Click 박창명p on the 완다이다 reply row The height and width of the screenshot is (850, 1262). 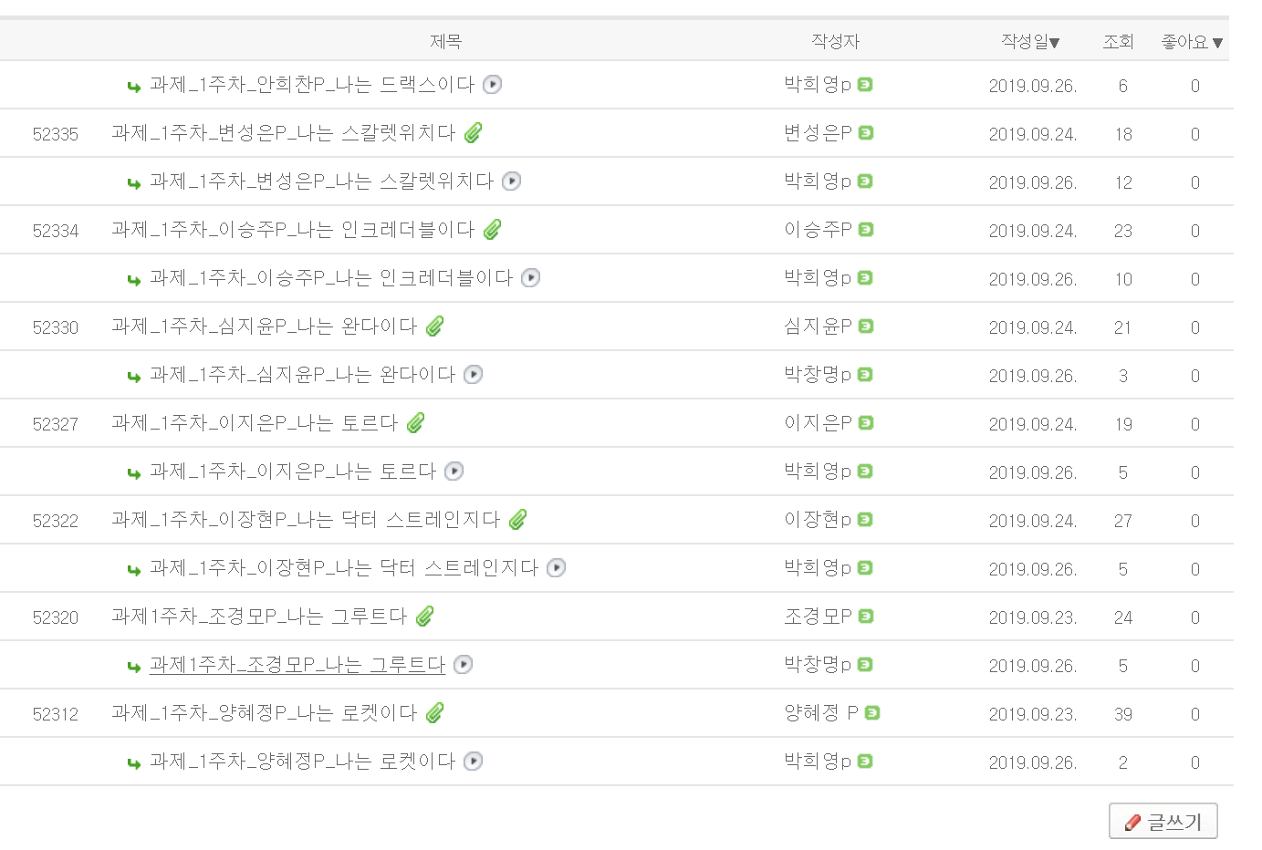[818, 375]
